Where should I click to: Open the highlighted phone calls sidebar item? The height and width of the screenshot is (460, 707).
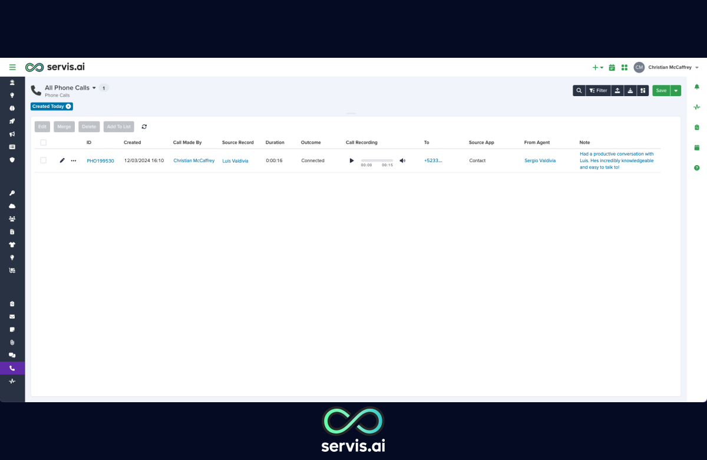12,368
